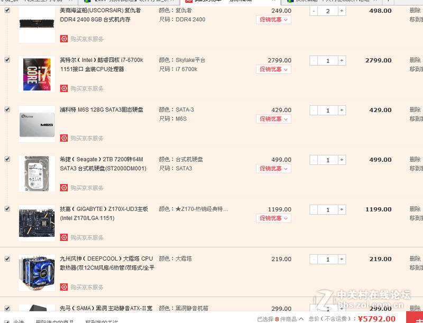Open Corsair DDR4 memory product thumbnail

[36, 24]
